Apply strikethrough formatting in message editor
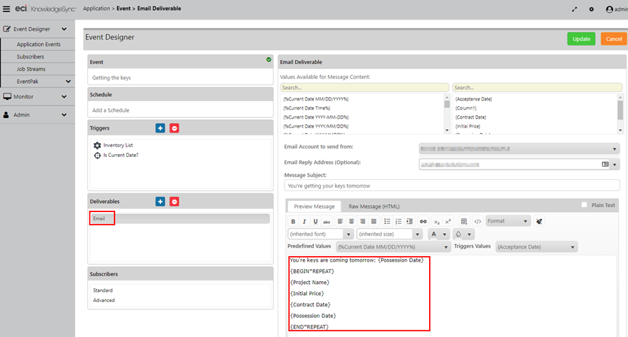Screen dimensions: 628x337 (327, 221)
